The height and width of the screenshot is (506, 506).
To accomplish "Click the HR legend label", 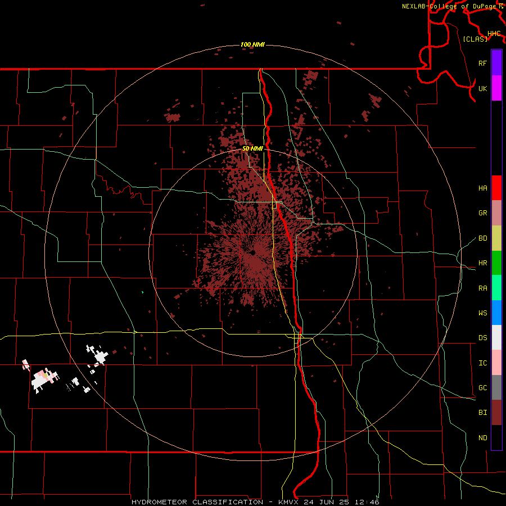I will [x=482, y=263].
